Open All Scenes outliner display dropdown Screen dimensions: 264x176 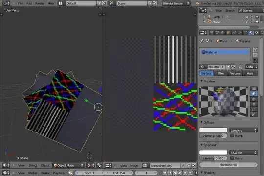[250, 10]
